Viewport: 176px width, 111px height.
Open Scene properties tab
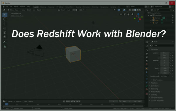click(x=147, y=61)
